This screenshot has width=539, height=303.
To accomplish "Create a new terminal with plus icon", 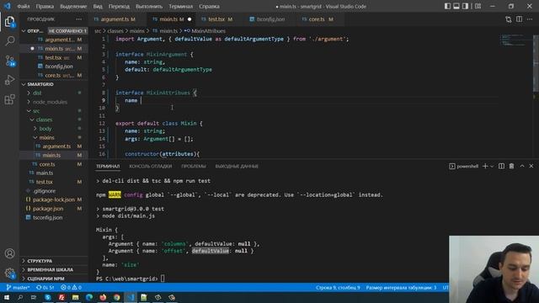I will pyautogui.click(x=485, y=167).
